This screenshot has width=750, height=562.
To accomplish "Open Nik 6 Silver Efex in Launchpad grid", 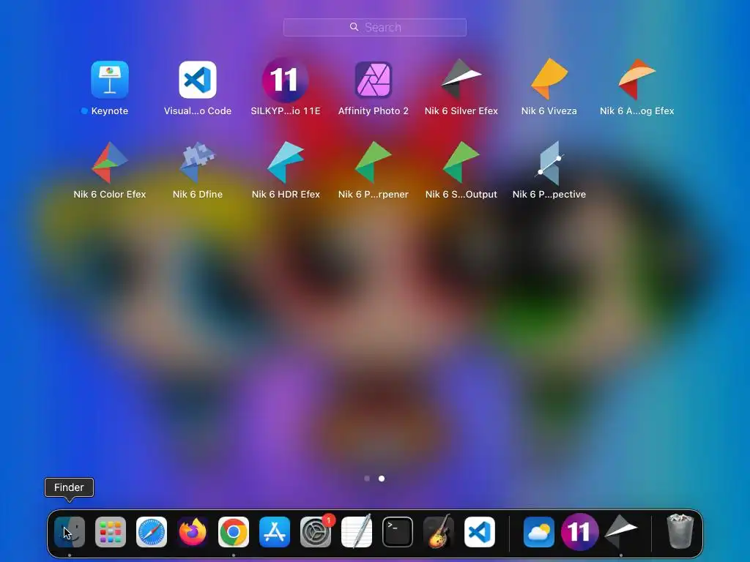I will point(461,79).
